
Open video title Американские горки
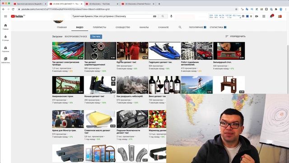click(x=63, y=96)
